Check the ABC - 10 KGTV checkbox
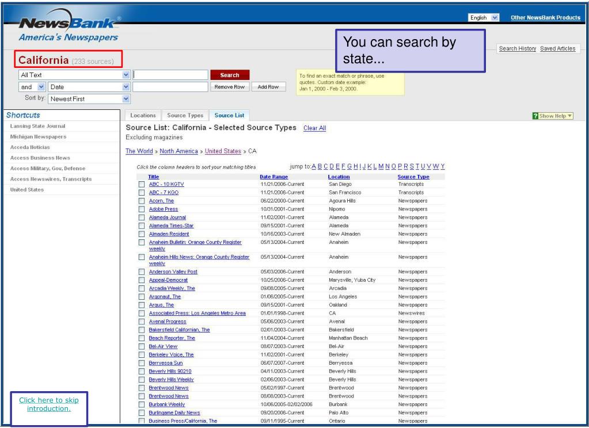Image resolution: width=589 pixels, height=428 pixels. tap(141, 184)
